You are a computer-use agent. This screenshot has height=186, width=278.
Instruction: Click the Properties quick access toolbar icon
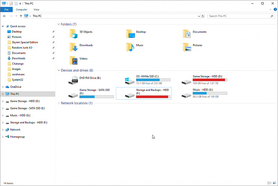11,3
